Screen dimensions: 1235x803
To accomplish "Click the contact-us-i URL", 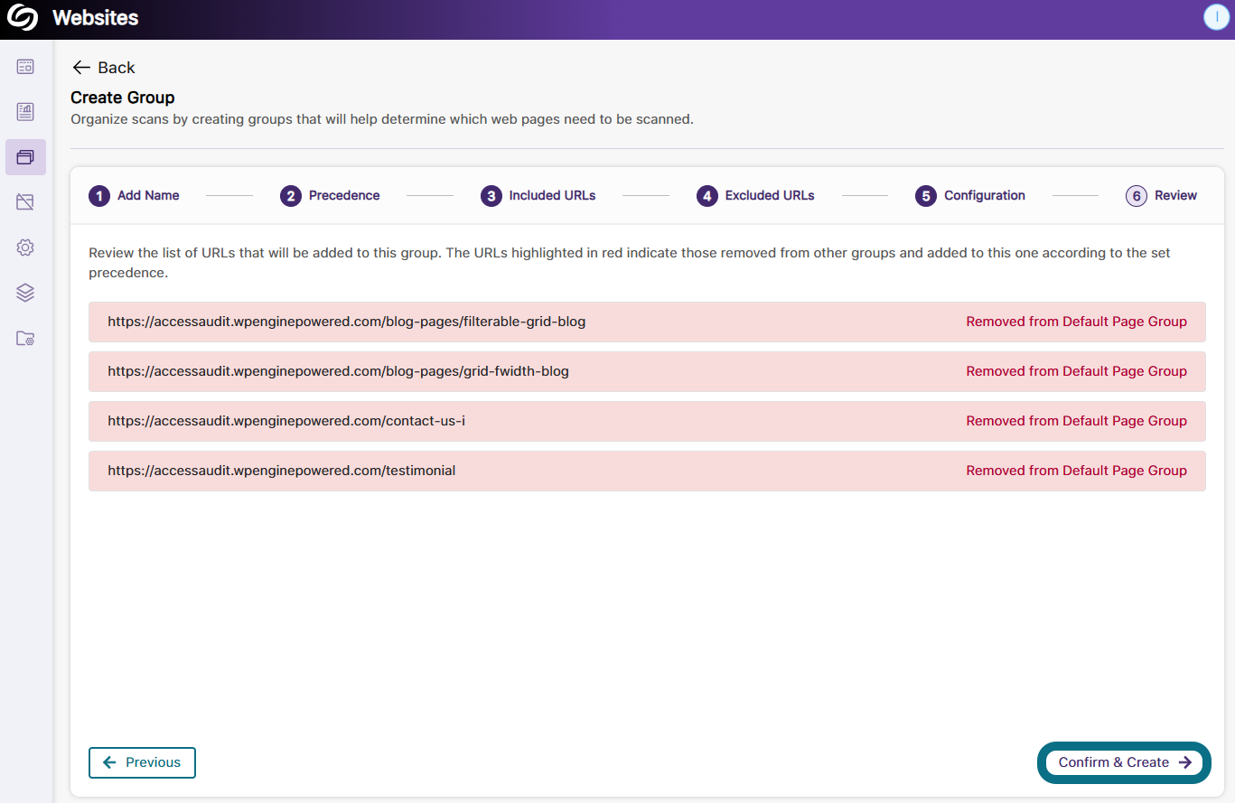I will coord(286,421).
